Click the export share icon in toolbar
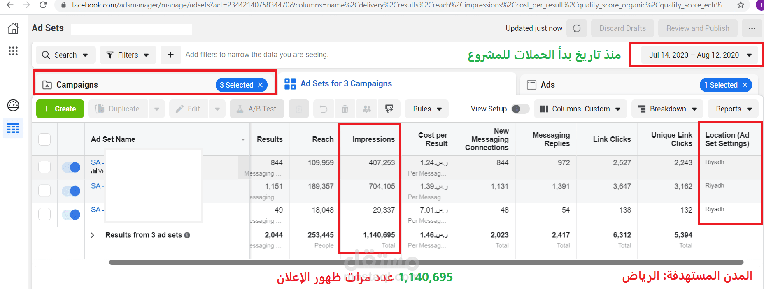Image resolution: width=764 pixels, height=289 pixels. [389, 109]
